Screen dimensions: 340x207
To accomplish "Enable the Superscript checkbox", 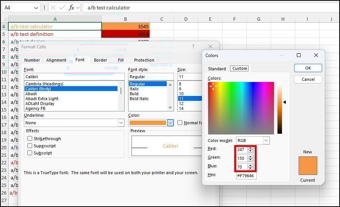I will [30, 146].
